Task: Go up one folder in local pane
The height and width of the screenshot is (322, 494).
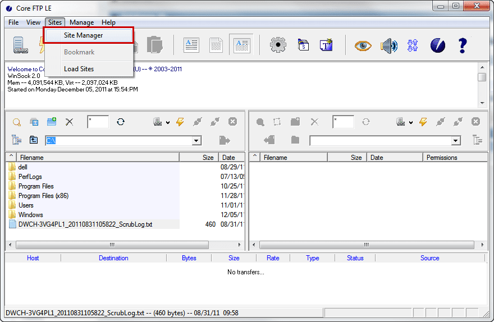Action: click(33, 140)
